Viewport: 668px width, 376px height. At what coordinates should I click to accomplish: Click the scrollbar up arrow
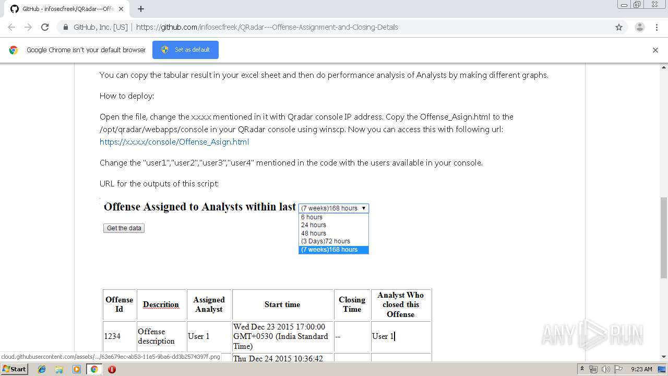click(x=664, y=67)
